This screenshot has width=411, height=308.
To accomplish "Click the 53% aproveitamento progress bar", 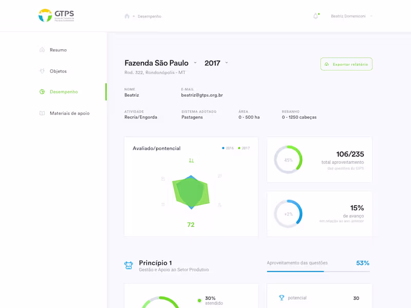I will point(319,271).
